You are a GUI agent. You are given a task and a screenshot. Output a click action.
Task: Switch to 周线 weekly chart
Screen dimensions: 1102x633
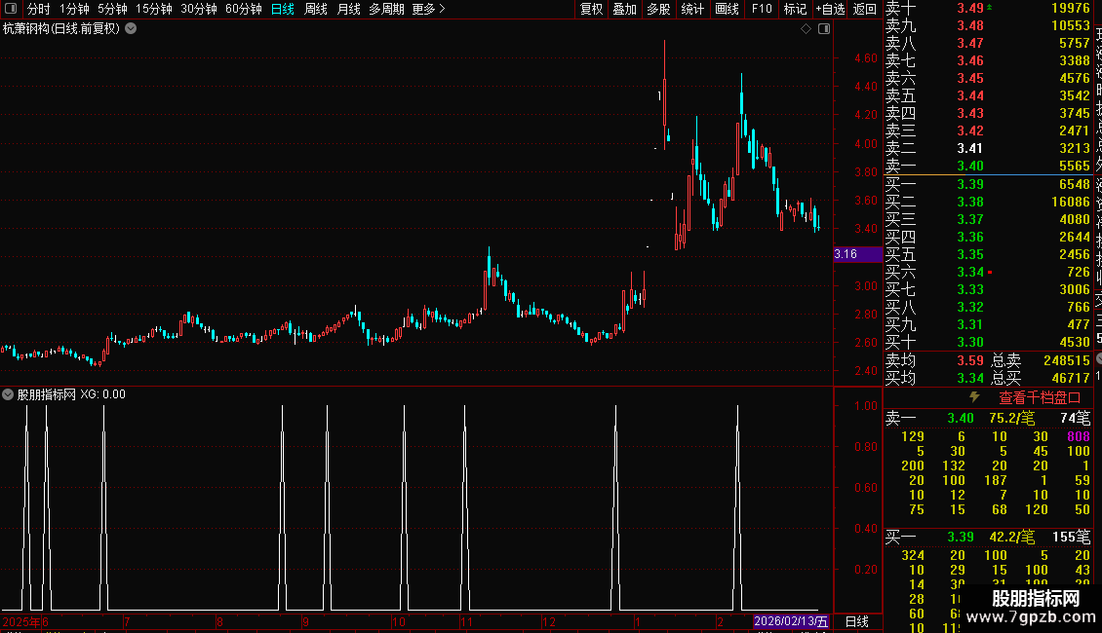pyautogui.click(x=316, y=9)
